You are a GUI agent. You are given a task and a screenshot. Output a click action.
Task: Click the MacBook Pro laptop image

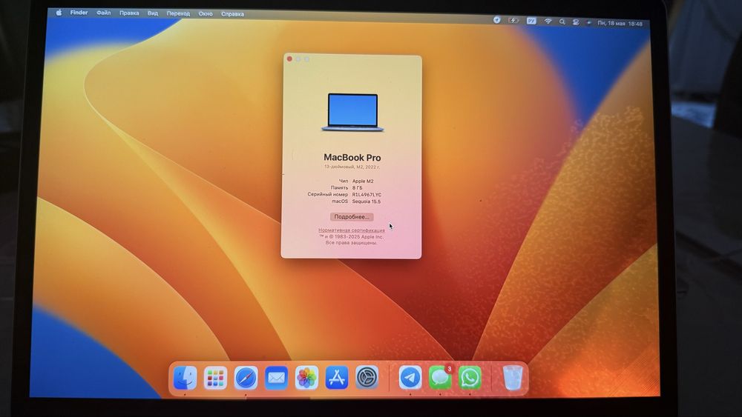click(x=353, y=113)
